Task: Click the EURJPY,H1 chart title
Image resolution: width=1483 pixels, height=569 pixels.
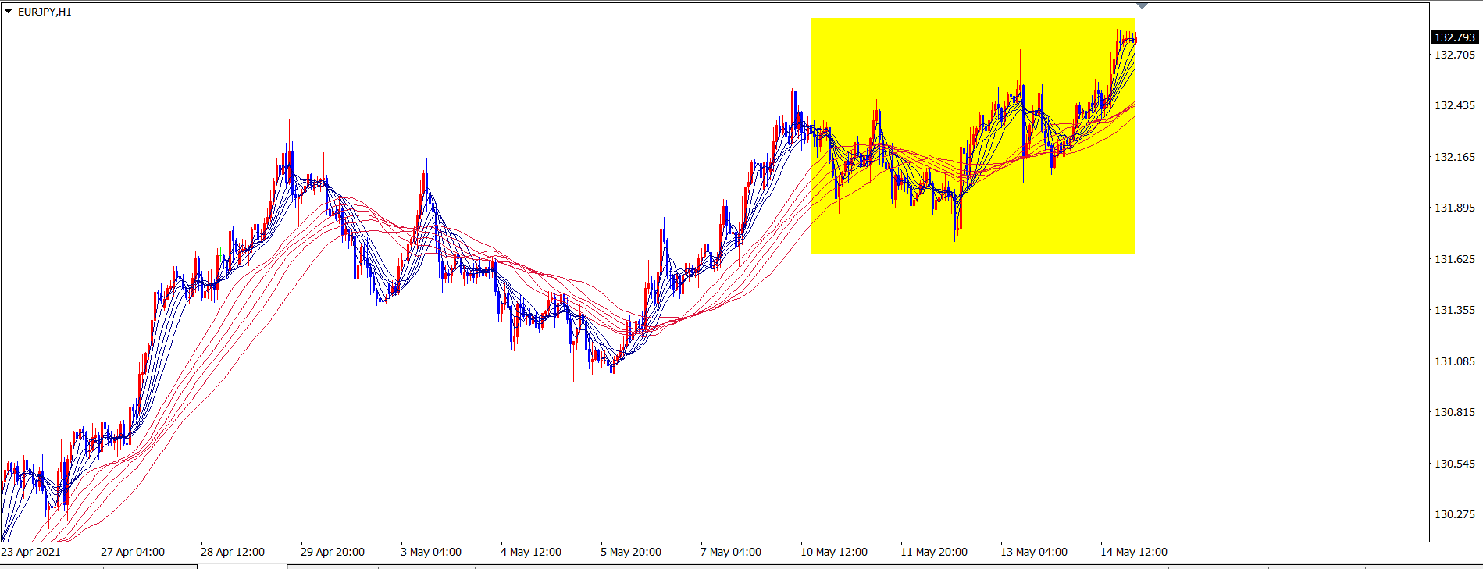Action: [45, 12]
